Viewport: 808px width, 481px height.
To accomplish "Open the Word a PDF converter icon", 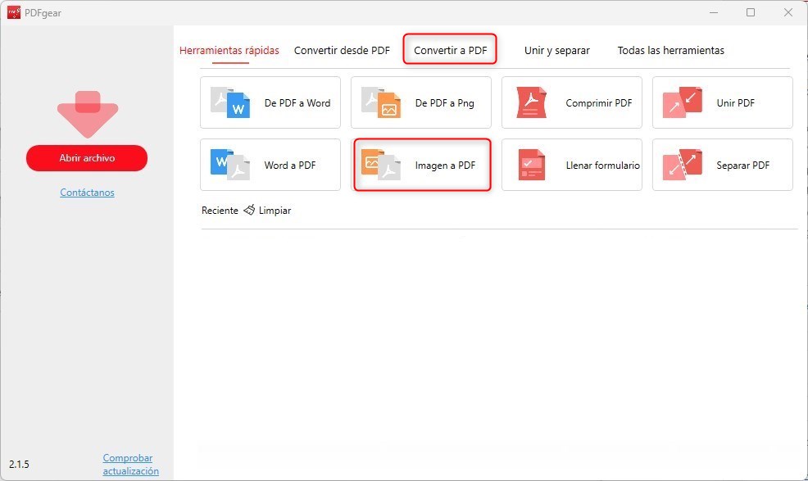I will click(x=230, y=165).
